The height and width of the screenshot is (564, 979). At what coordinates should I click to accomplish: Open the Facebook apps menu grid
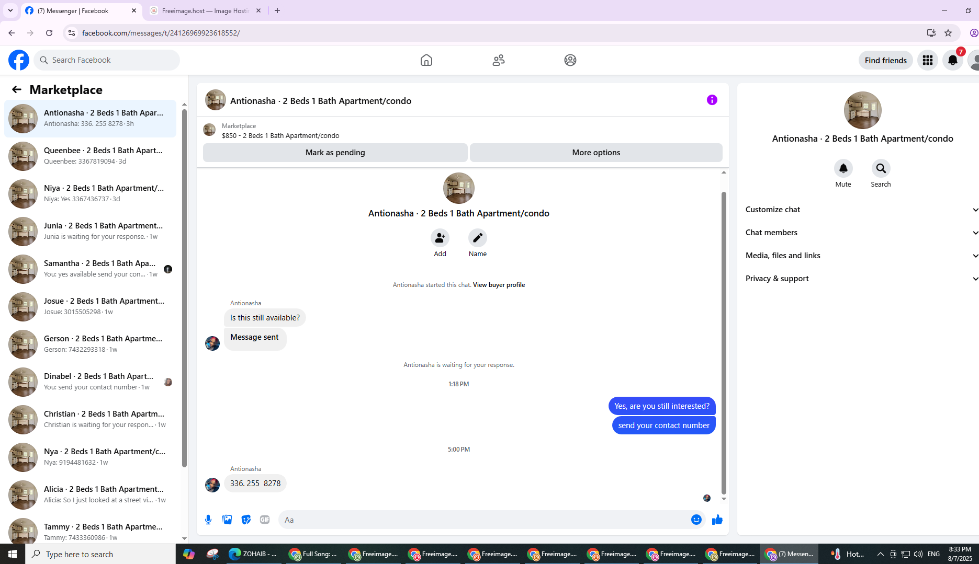[x=928, y=60]
